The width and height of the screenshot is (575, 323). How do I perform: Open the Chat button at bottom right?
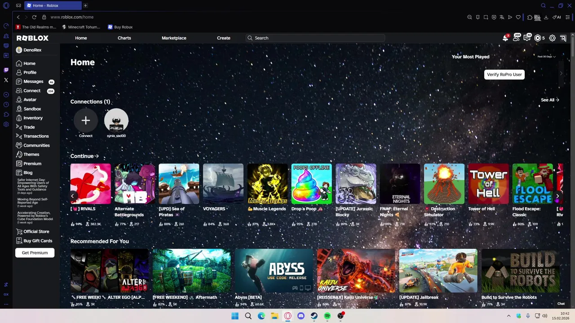pyautogui.click(x=561, y=304)
